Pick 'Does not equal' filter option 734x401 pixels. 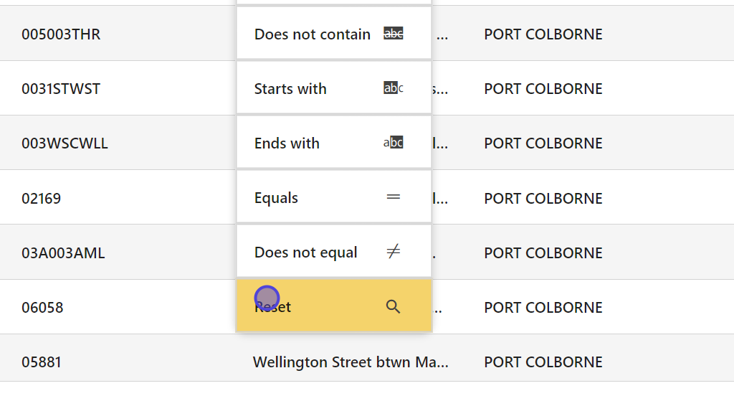(305, 252)
